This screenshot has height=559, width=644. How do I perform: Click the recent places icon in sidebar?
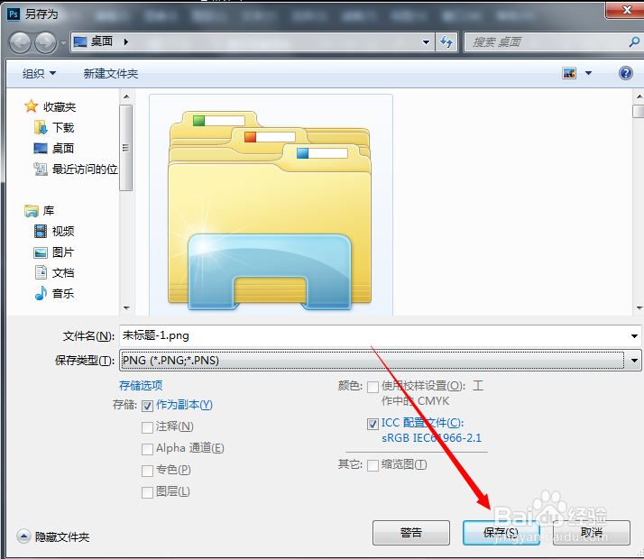coord(41,169)
